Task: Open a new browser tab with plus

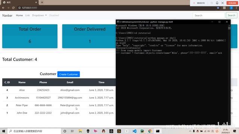Action: click(x=42, y=2)
